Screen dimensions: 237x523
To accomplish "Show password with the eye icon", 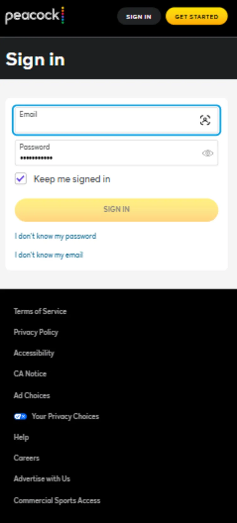I will click(207, 153).
